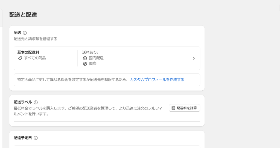
Task: Click the 配送ラベル description paragraph
Action: tap(88, 111)
